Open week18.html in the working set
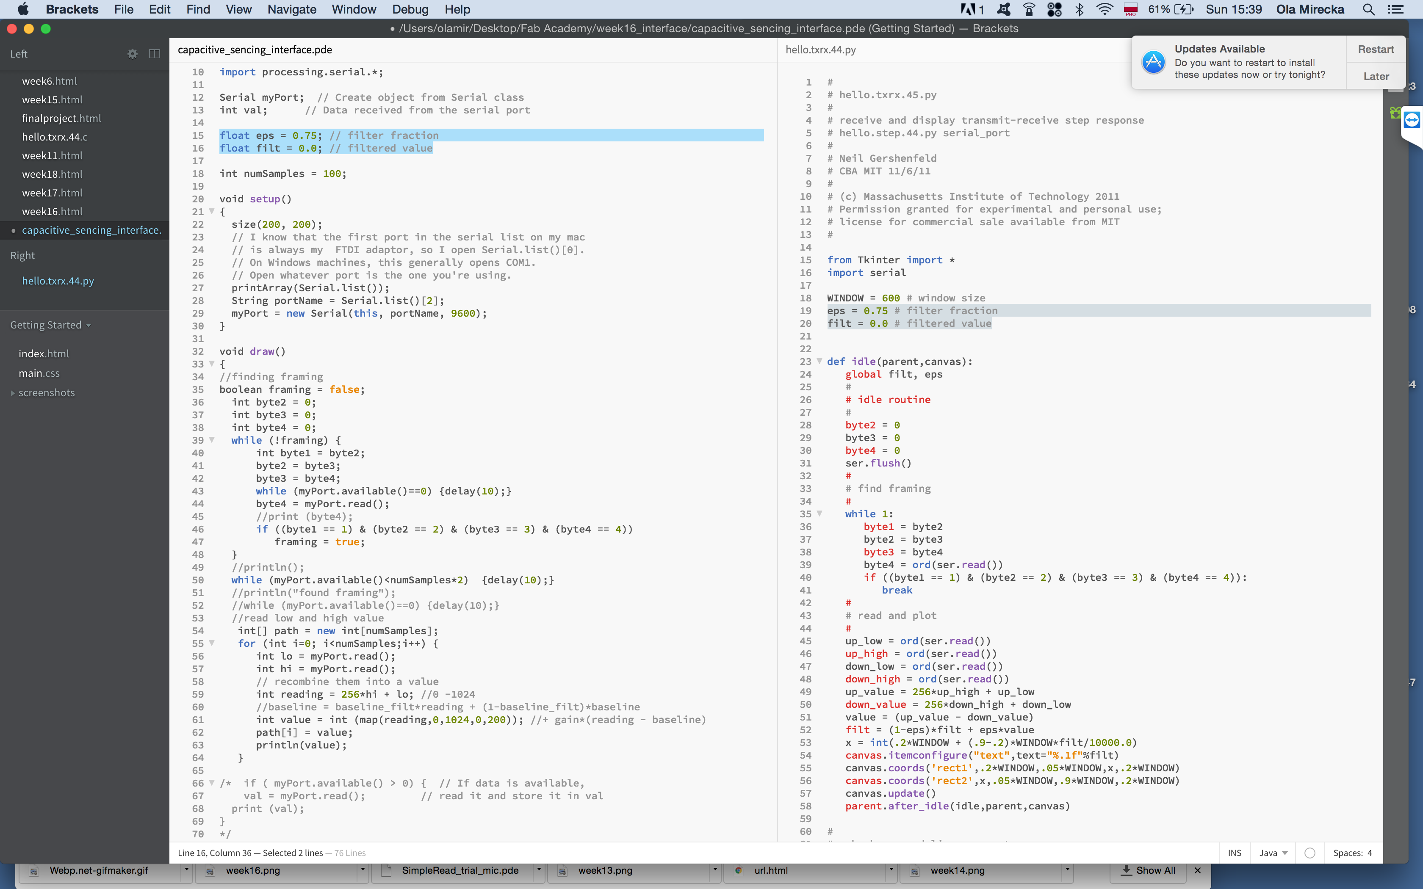The image size is (1423, 889). coord(52,174)
